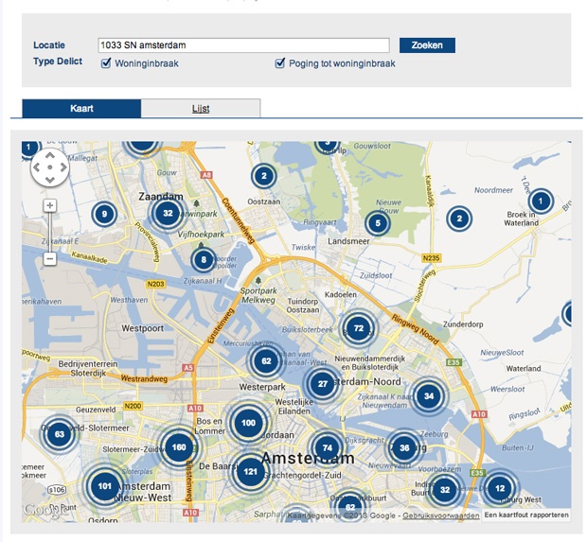Click the Locatie search input field
The height and width of the screenshot is (542, 587).
click(243, 45)
